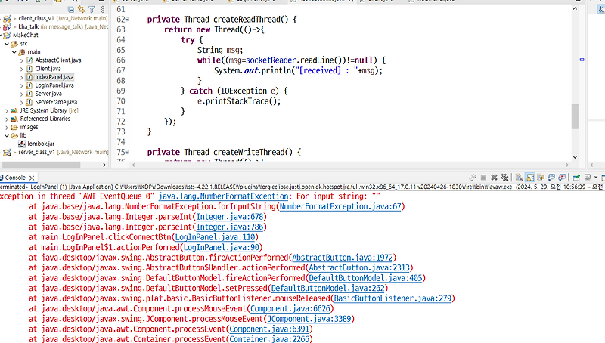Click Terminate button in Console toolbar
Image resolution: width=605 pixels, height=343 pixels.
click(x=483, y=178)
